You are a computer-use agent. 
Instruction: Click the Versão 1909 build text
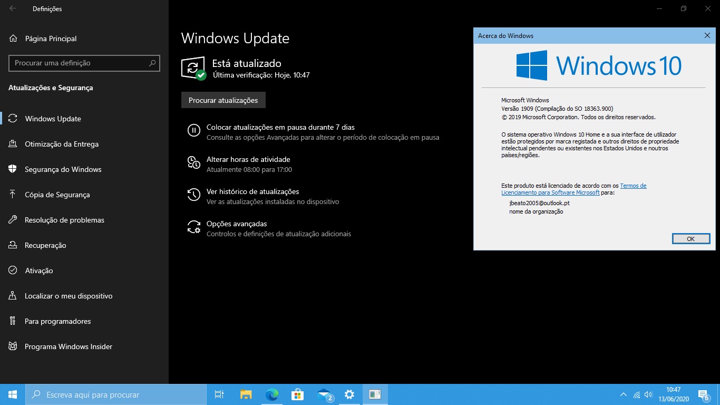[x=557, y=109]
